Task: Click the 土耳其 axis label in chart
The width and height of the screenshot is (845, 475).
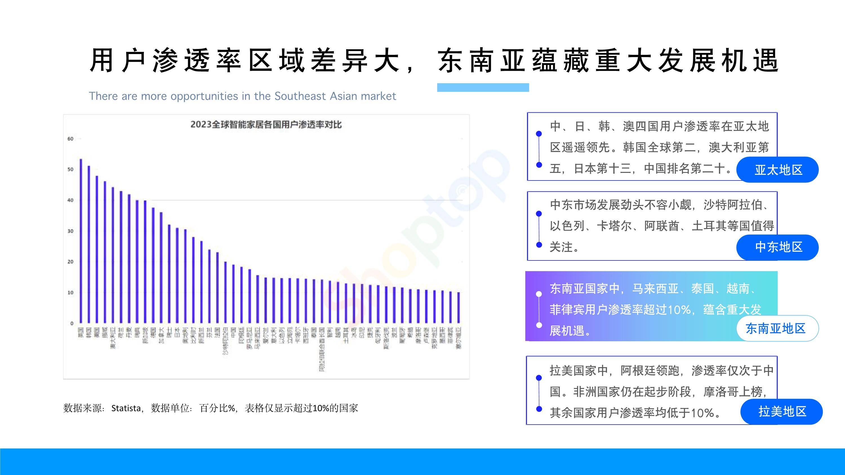Action: (x=346, y=335)
